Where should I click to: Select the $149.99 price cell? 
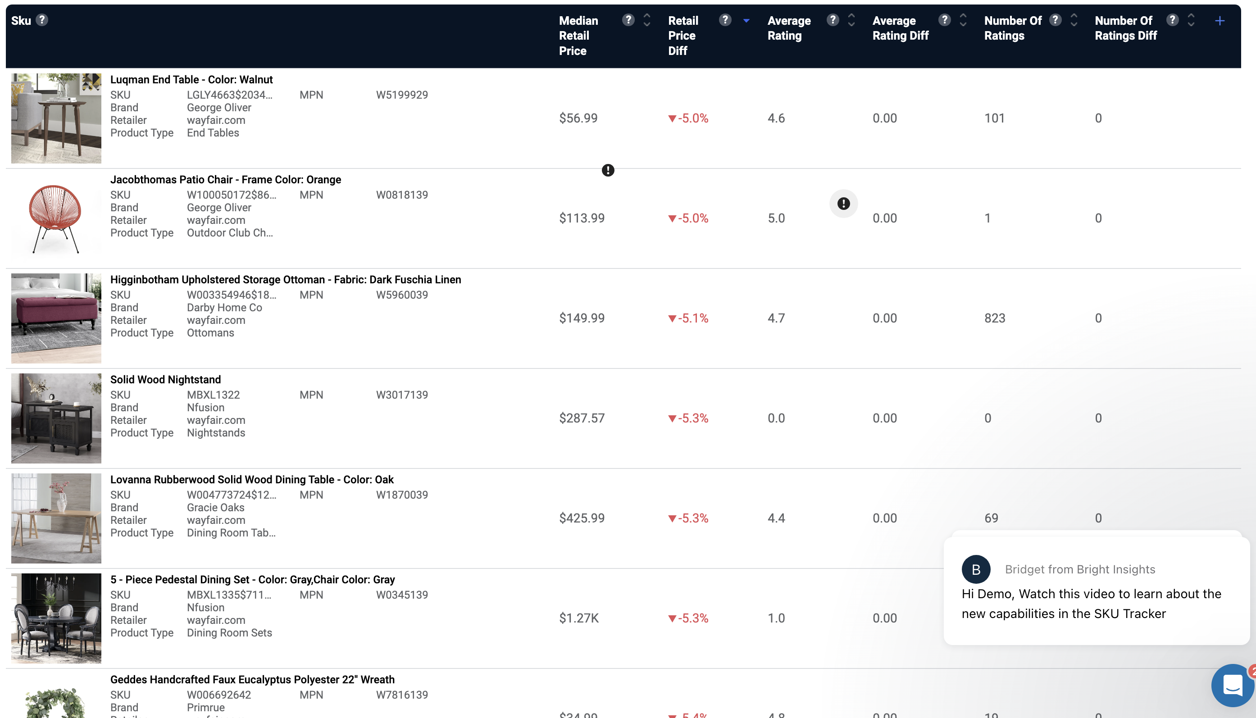[582, 318]
